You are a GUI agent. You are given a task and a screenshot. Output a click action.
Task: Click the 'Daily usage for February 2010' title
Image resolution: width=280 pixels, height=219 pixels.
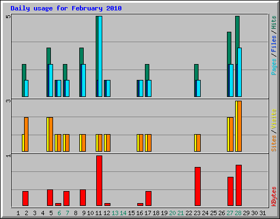click(66, 8)
